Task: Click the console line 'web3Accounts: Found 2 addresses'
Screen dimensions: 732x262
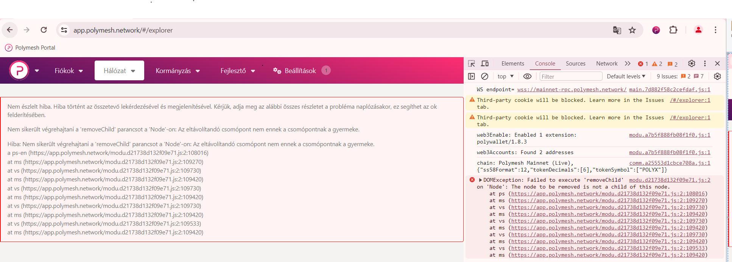Action: point(525,153)
